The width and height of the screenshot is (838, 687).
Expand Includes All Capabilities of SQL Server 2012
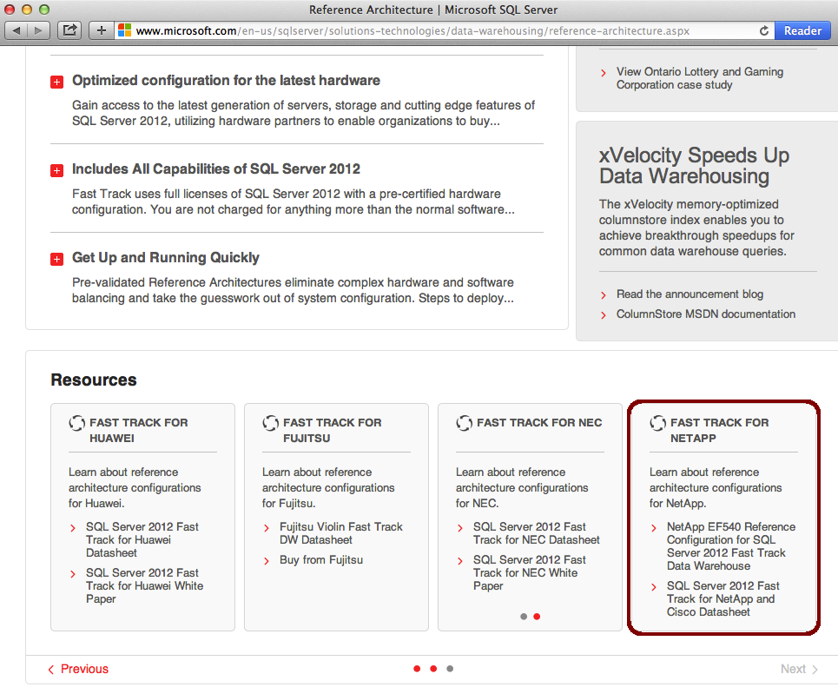tap(56, 170)
